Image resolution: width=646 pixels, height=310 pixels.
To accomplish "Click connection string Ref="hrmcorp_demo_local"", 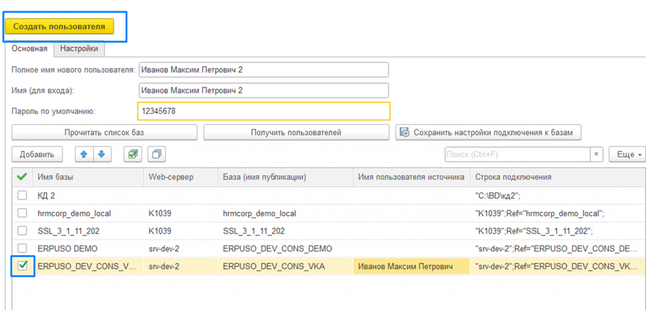I will tap(558, 213).
